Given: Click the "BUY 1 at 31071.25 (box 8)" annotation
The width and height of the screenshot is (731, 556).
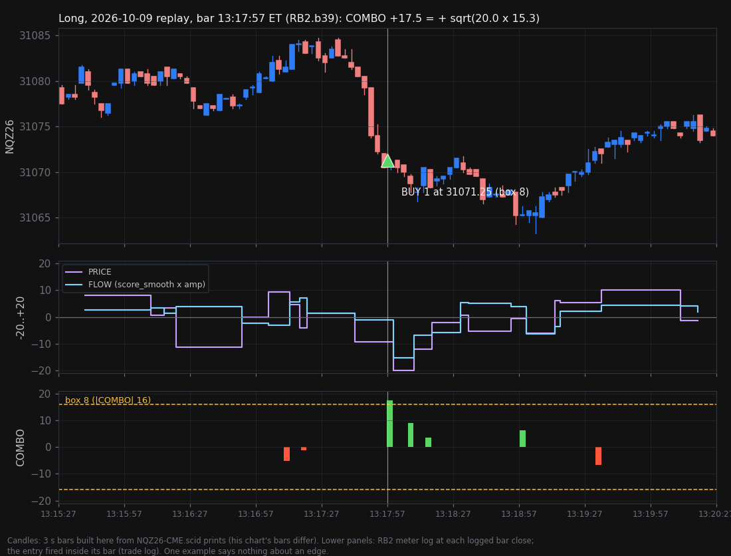Looking at the screenshot, I should pos(465,192).
